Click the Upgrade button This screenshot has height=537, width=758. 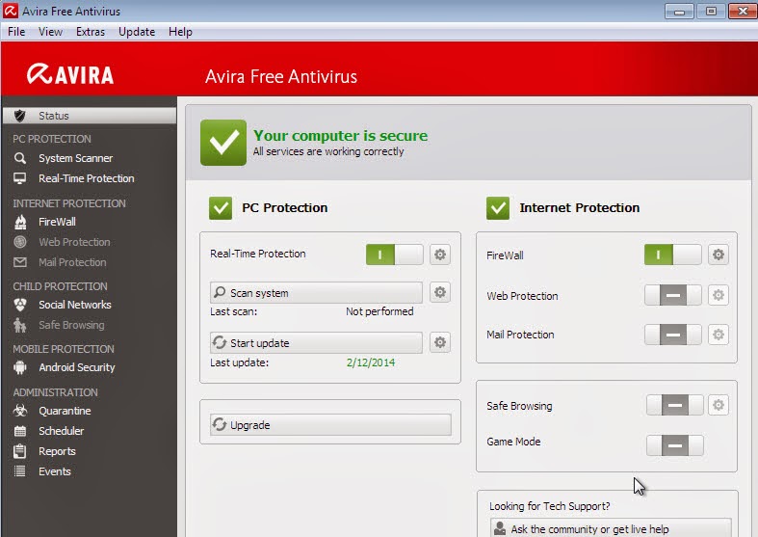330,425
